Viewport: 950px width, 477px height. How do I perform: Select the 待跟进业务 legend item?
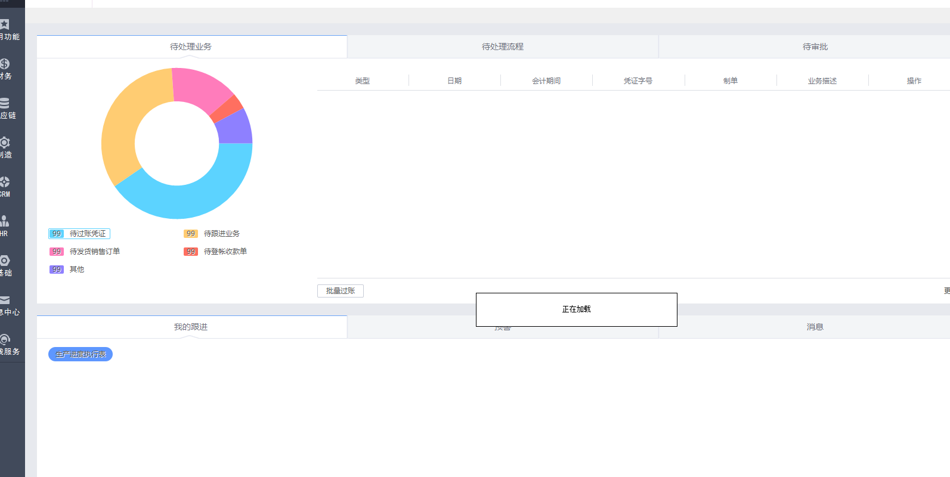[x=212, y=234]
